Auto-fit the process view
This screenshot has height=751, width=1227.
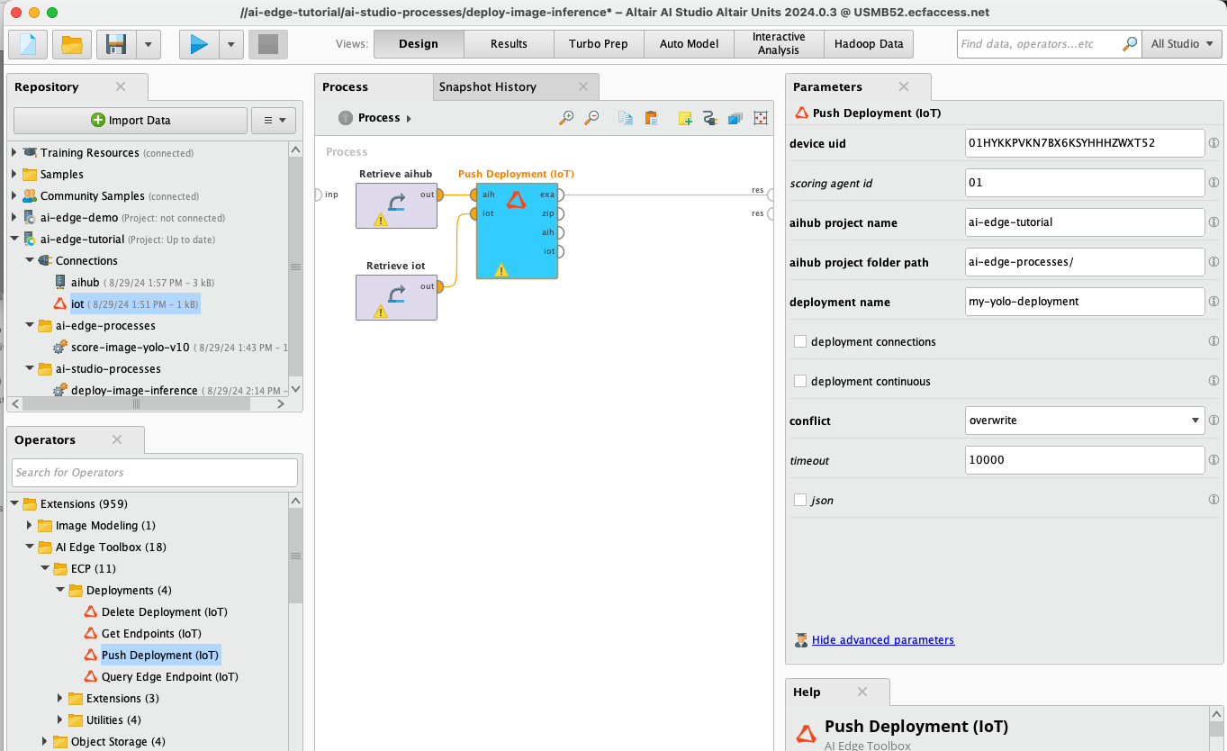tap(760, 117)
